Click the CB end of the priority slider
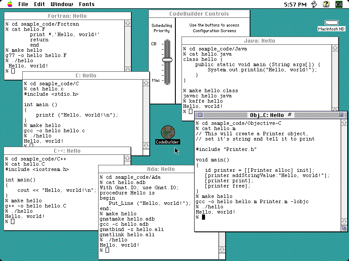Screen dimensions: 349x261 pyautogui.click(x=154, y=44)
